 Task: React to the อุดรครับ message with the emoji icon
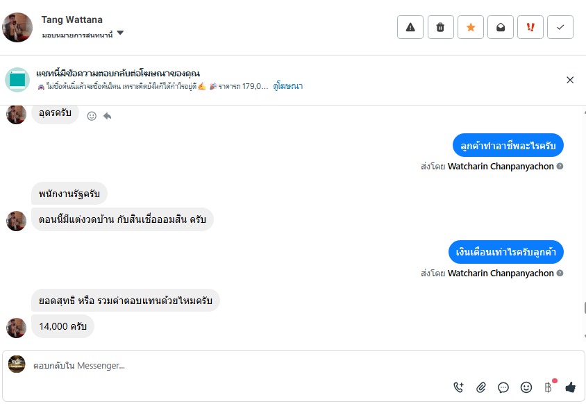coord(92,116)
